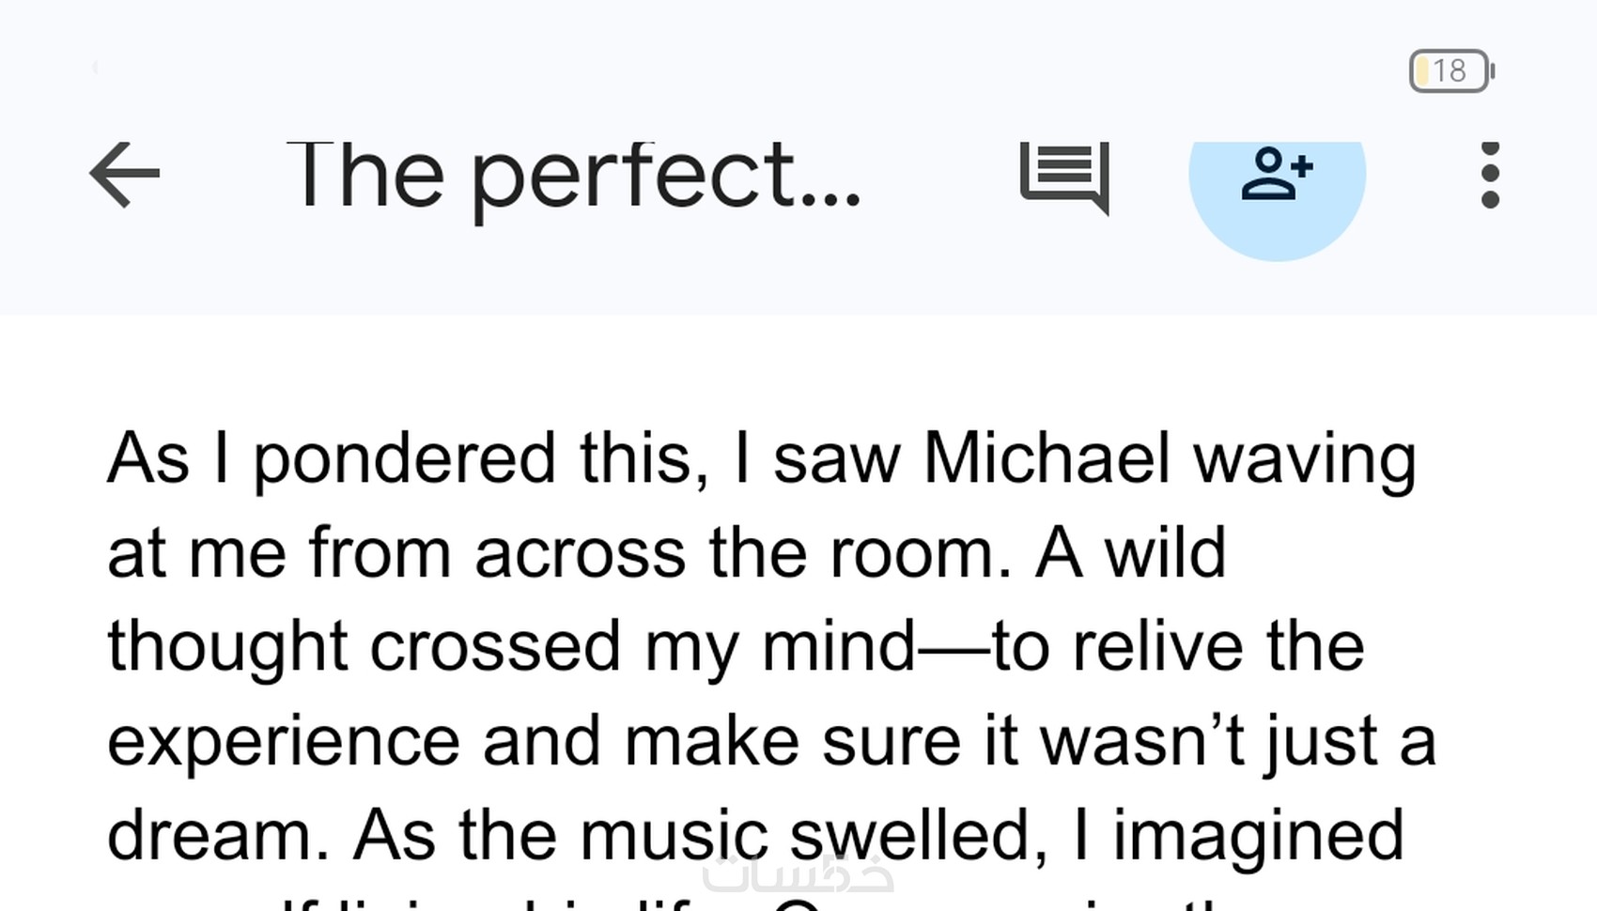Open the comments panel icon
Screen dimensions: 1597x911
tap(1064, 177)
